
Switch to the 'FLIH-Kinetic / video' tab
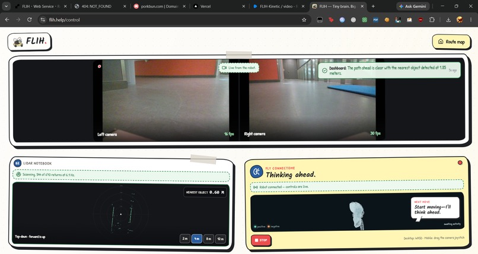[279, 6]
